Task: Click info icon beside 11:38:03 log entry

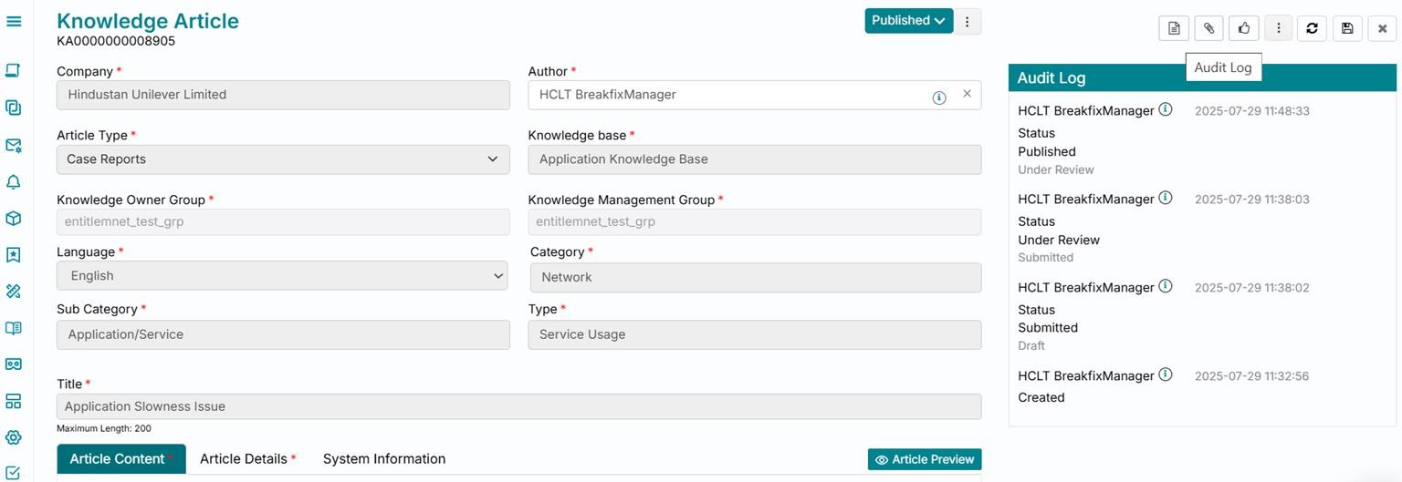Action: tap(1166, 198)
